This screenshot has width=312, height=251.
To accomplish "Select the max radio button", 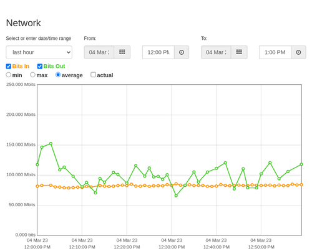I will [32, 75].
